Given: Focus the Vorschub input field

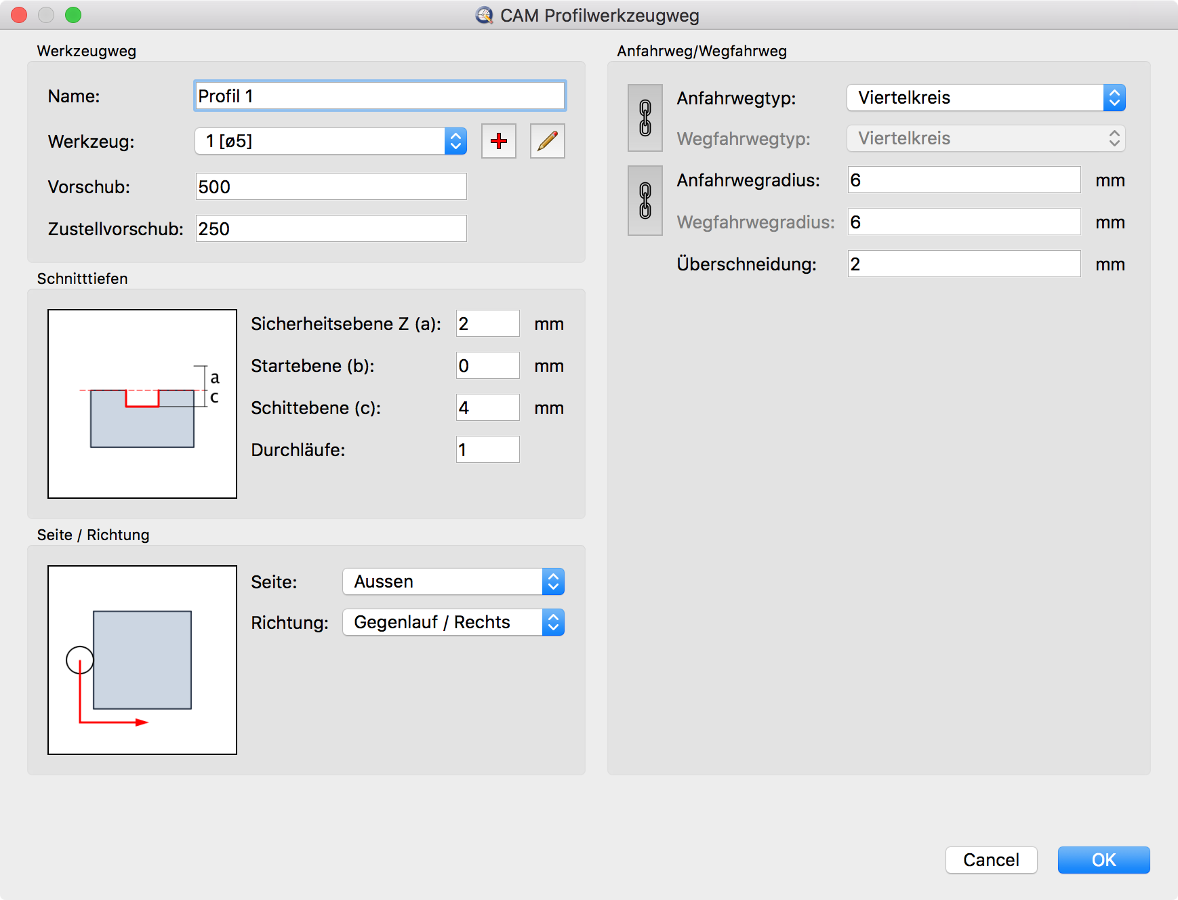Looking at the screenshot, I should [x=331, y=187].
